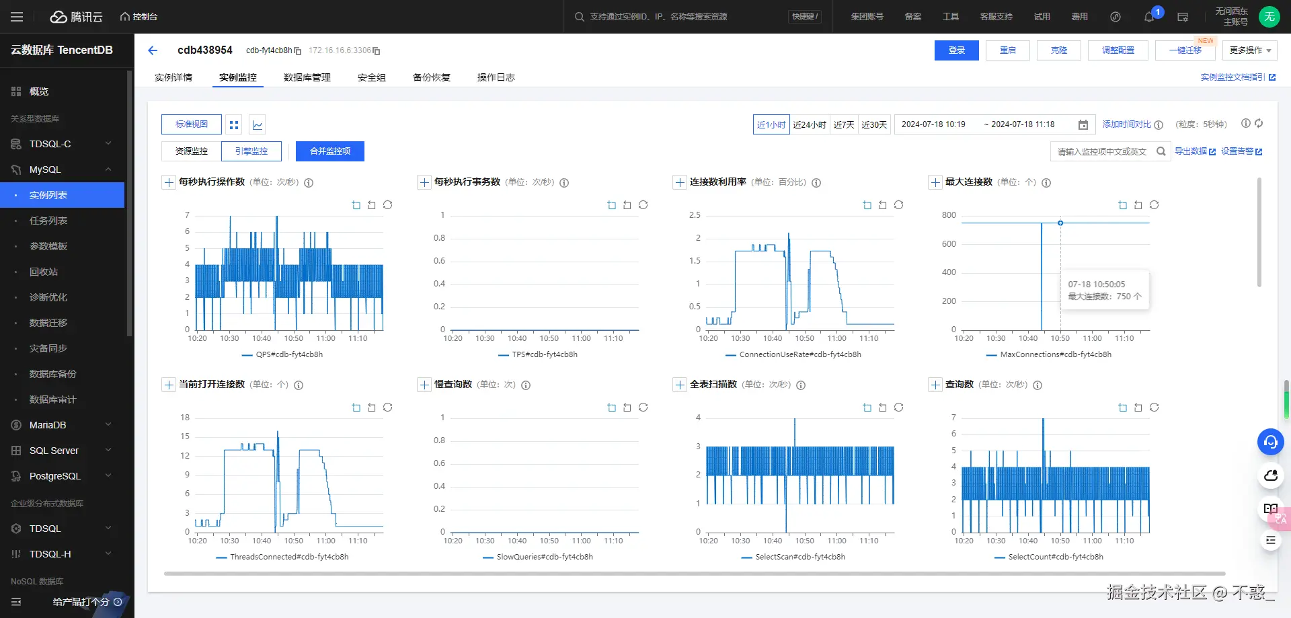Click the floating cloud notification icon

[1270, 475]
